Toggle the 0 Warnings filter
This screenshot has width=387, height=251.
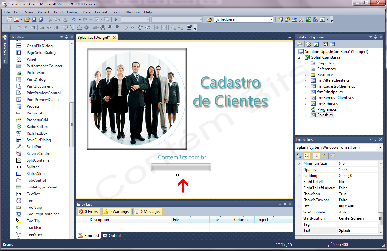(x=116, y=212)
